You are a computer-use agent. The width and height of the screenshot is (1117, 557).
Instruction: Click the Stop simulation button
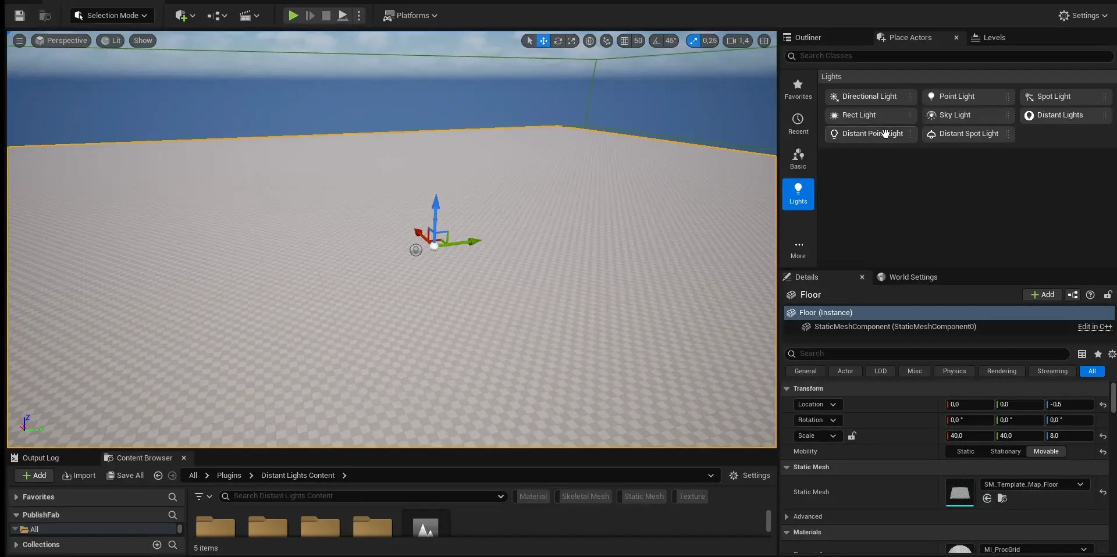coord(326,16)
